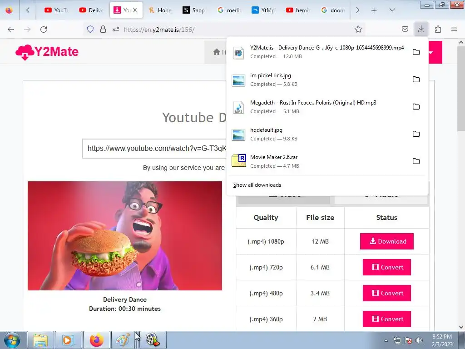Reload the current page
This screenshot has width=465, height=349.
44,29
